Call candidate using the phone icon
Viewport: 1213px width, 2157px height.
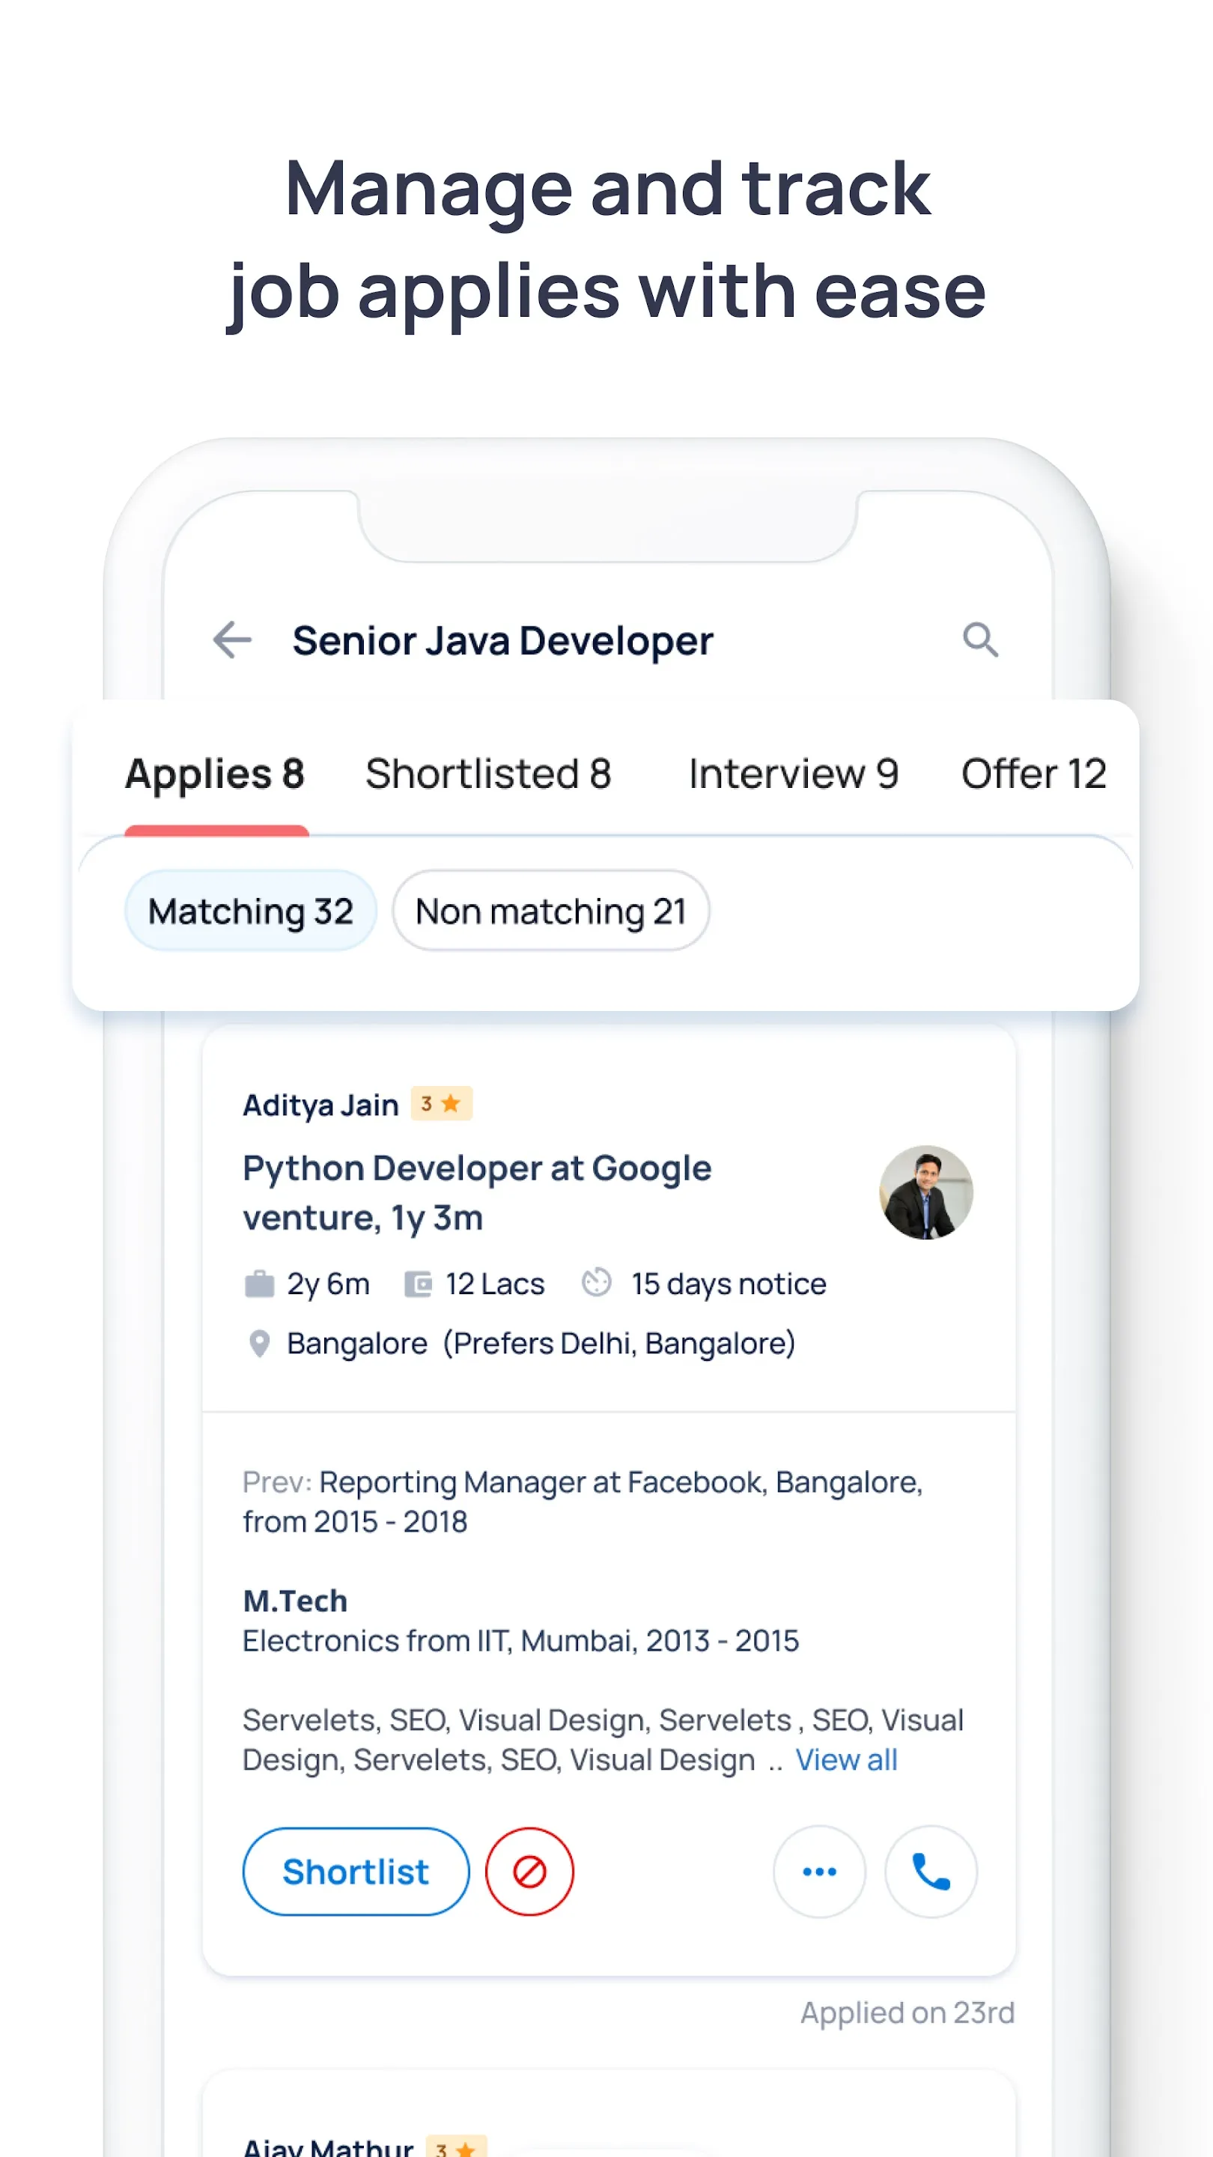click(x=931, y=1872)
